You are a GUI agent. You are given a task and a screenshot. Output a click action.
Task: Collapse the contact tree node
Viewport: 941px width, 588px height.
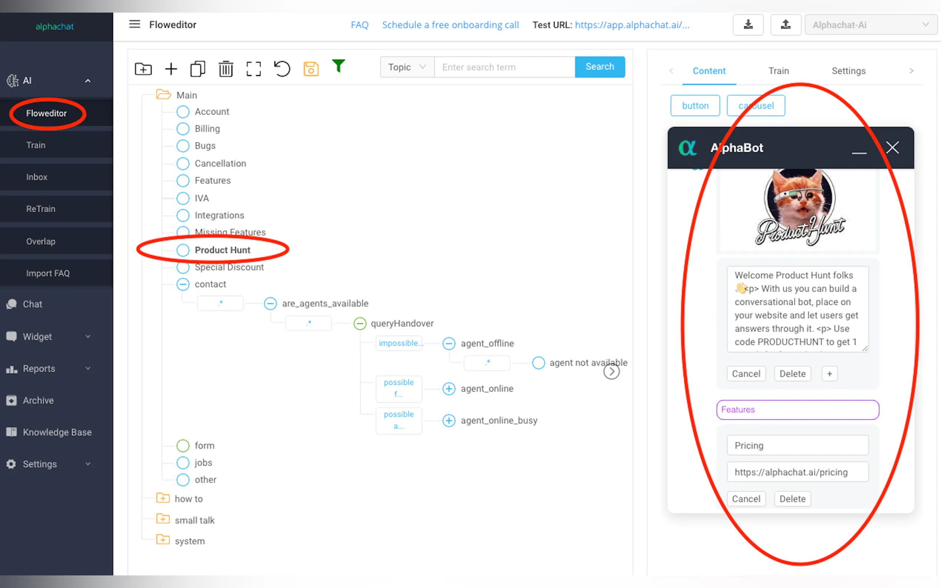point(183,284)
